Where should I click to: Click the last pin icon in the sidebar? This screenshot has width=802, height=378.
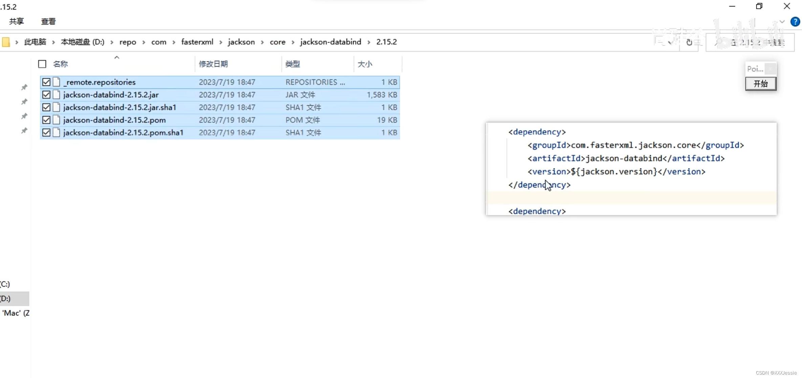click(x=24, y=131)
